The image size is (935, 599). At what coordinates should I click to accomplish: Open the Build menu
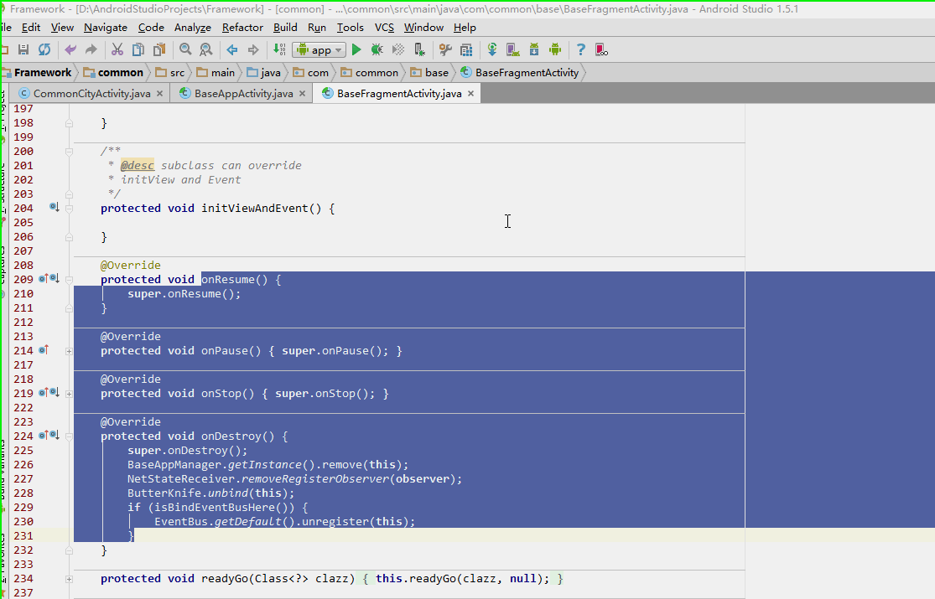(x=285, y=28)
